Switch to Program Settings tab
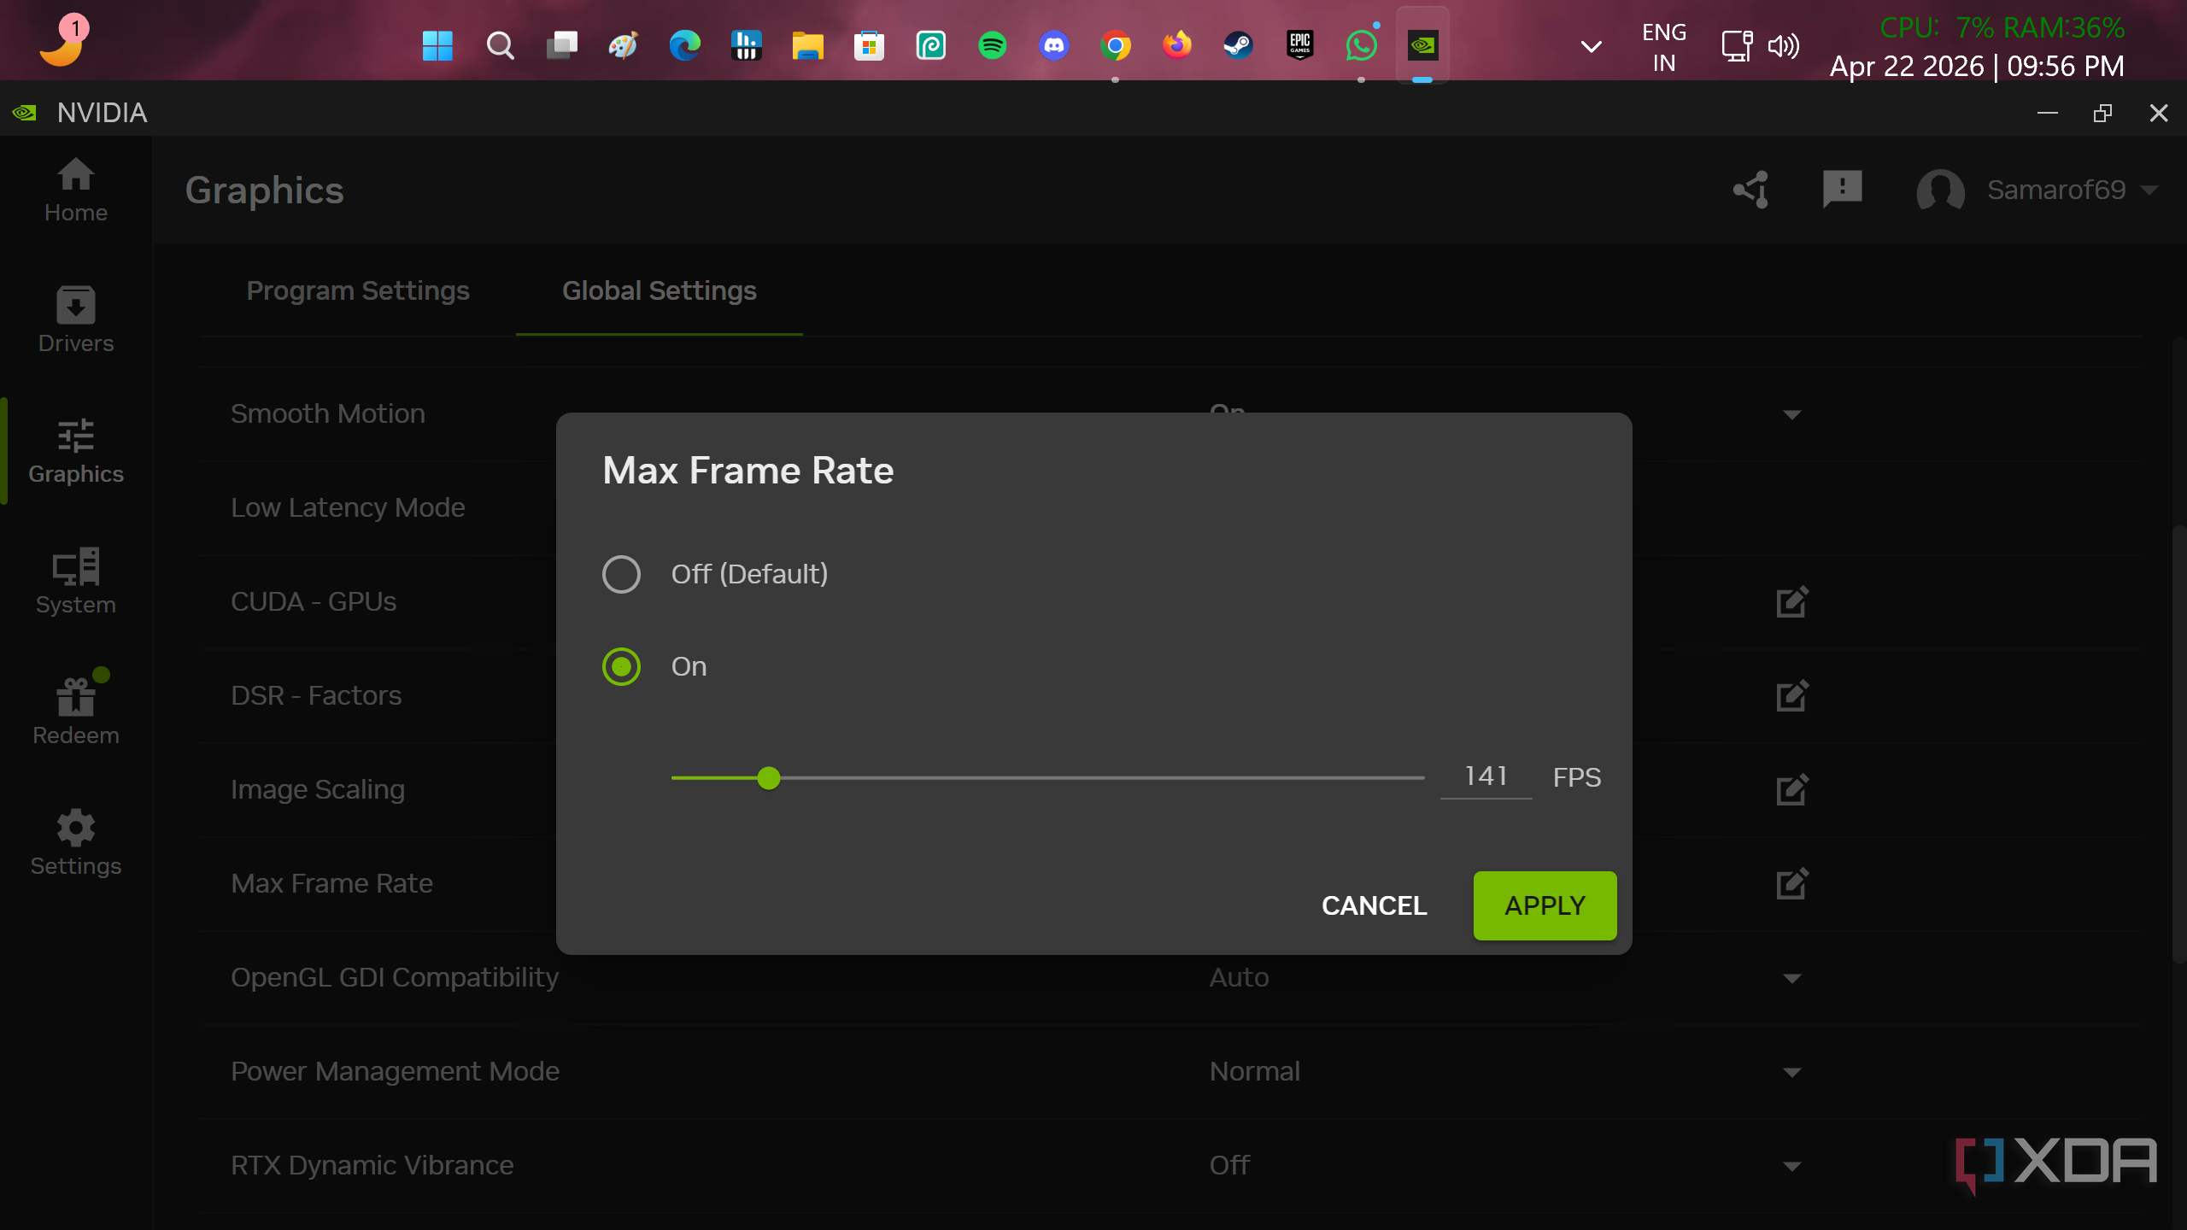This screenshot has height=1230, width=2187. coord(358,290)
